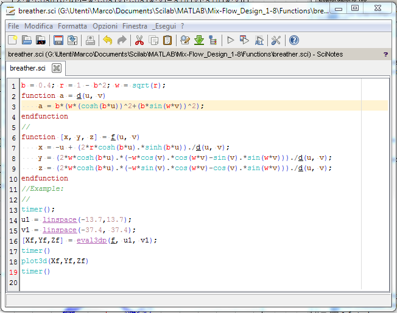The width and height of the screenshot is (397, 313).
Task: Click the New file icon
Action: [12, 40]
